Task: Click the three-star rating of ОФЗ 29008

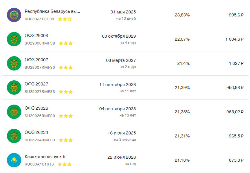Action: (x=66, y=43)
